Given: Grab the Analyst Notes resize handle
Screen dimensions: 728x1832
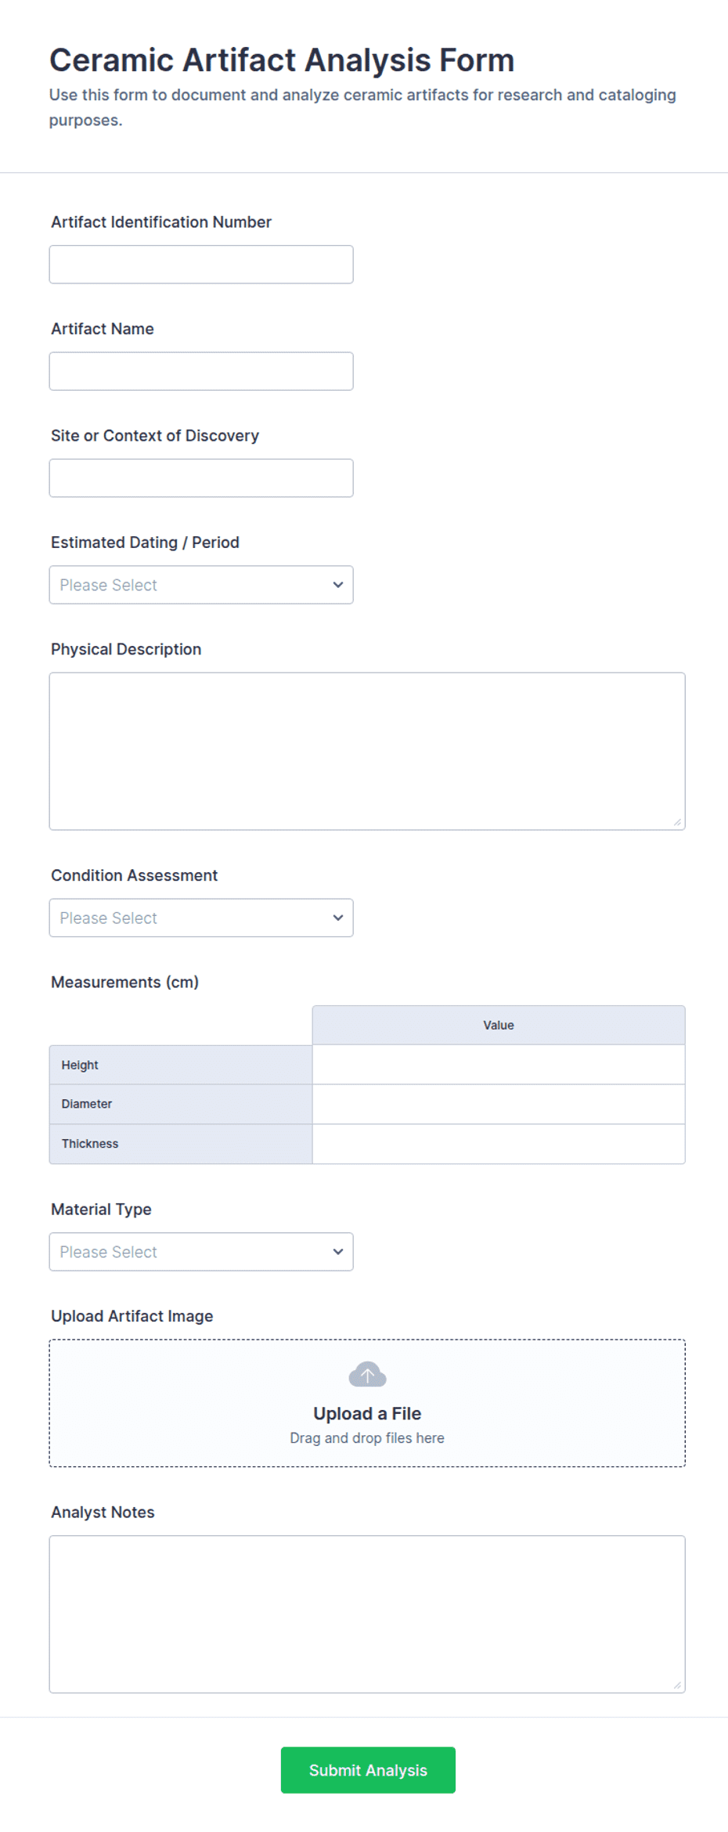Looking at the screenshot, I should click(677, 1685).
